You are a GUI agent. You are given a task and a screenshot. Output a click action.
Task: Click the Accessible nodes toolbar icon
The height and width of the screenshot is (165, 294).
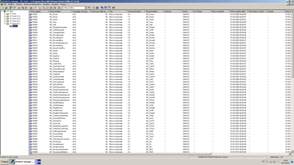tap(11, 8)
